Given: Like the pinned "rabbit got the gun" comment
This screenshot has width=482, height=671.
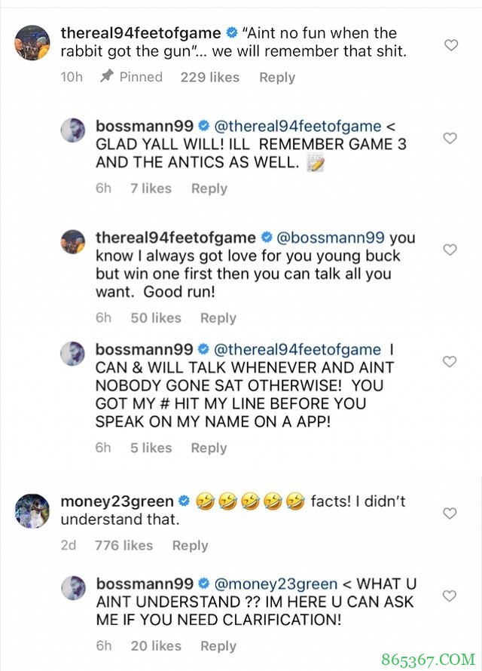Looking at the screenshot, I should 450,45.
